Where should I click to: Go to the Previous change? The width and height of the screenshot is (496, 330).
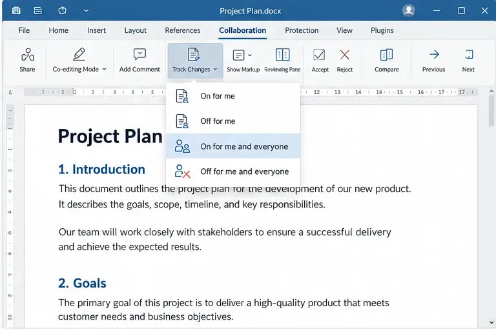tap(434, 60)
